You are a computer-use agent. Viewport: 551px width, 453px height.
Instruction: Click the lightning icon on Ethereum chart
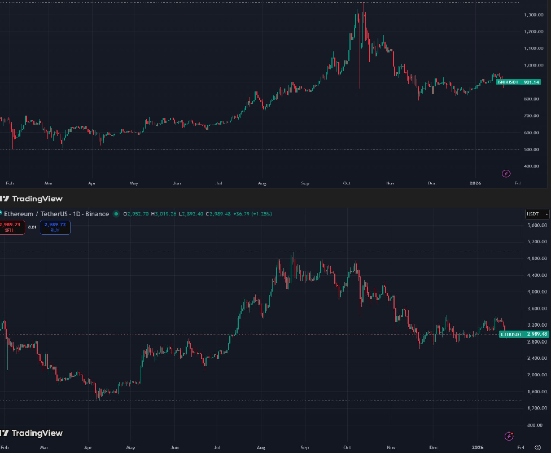tap(510, 436)
